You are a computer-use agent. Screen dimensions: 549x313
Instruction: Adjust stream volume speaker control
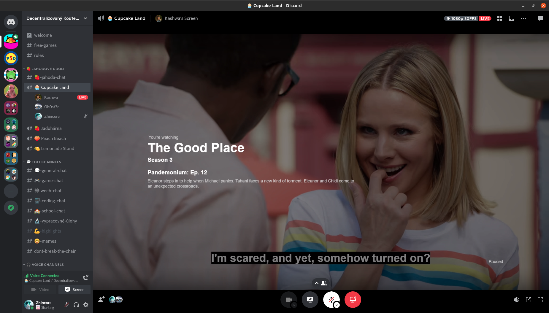(516, 300)
